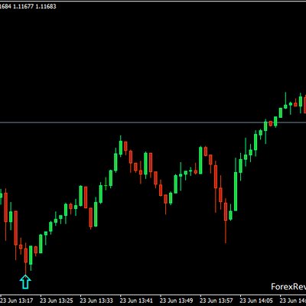This screenshot has width=306, height=306.
Task: Click the 1.11683 price value at top
Action: click(46, 6)
